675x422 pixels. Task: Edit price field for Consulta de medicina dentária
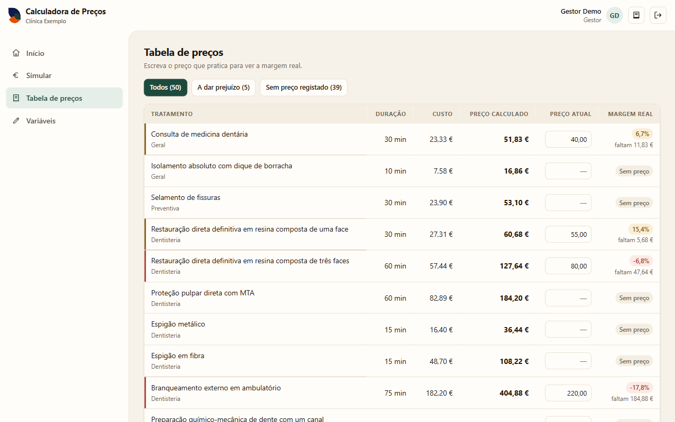click(568, 139)
